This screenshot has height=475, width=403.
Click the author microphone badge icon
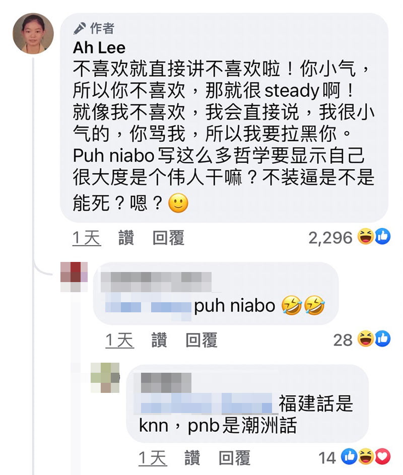point(80,29)
